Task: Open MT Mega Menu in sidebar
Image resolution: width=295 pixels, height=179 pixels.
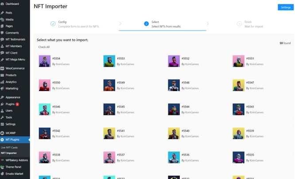Action: [15, 59]
